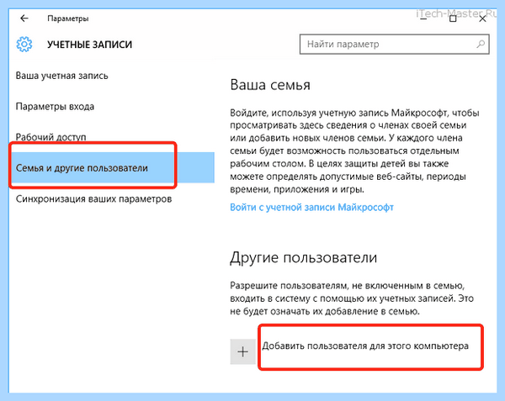Image resolution: width=505 pixels, height=401 pixels.
Task: Click the Параметры window title text
Action: pyautogui.click(x=68, y=18)
